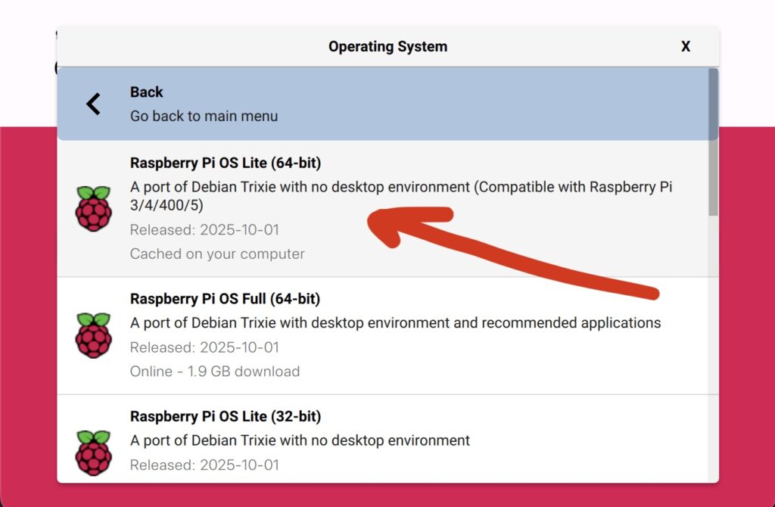This screenshot has width=775, height=507.
Task: Select the Raspberry Pi OS Lite (32-bit) title
Action: coord(226,416)
